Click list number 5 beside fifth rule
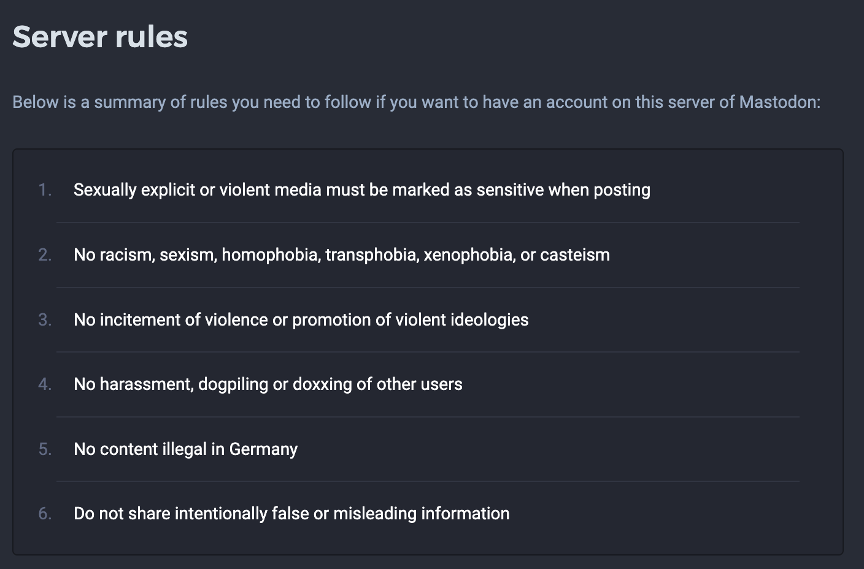 [x=45, y=449]
